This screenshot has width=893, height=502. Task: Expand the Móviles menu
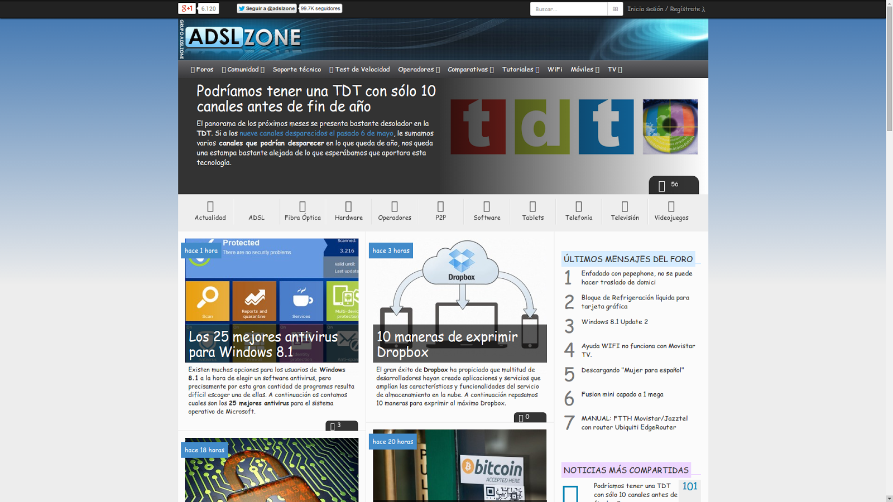click(585, 69)
